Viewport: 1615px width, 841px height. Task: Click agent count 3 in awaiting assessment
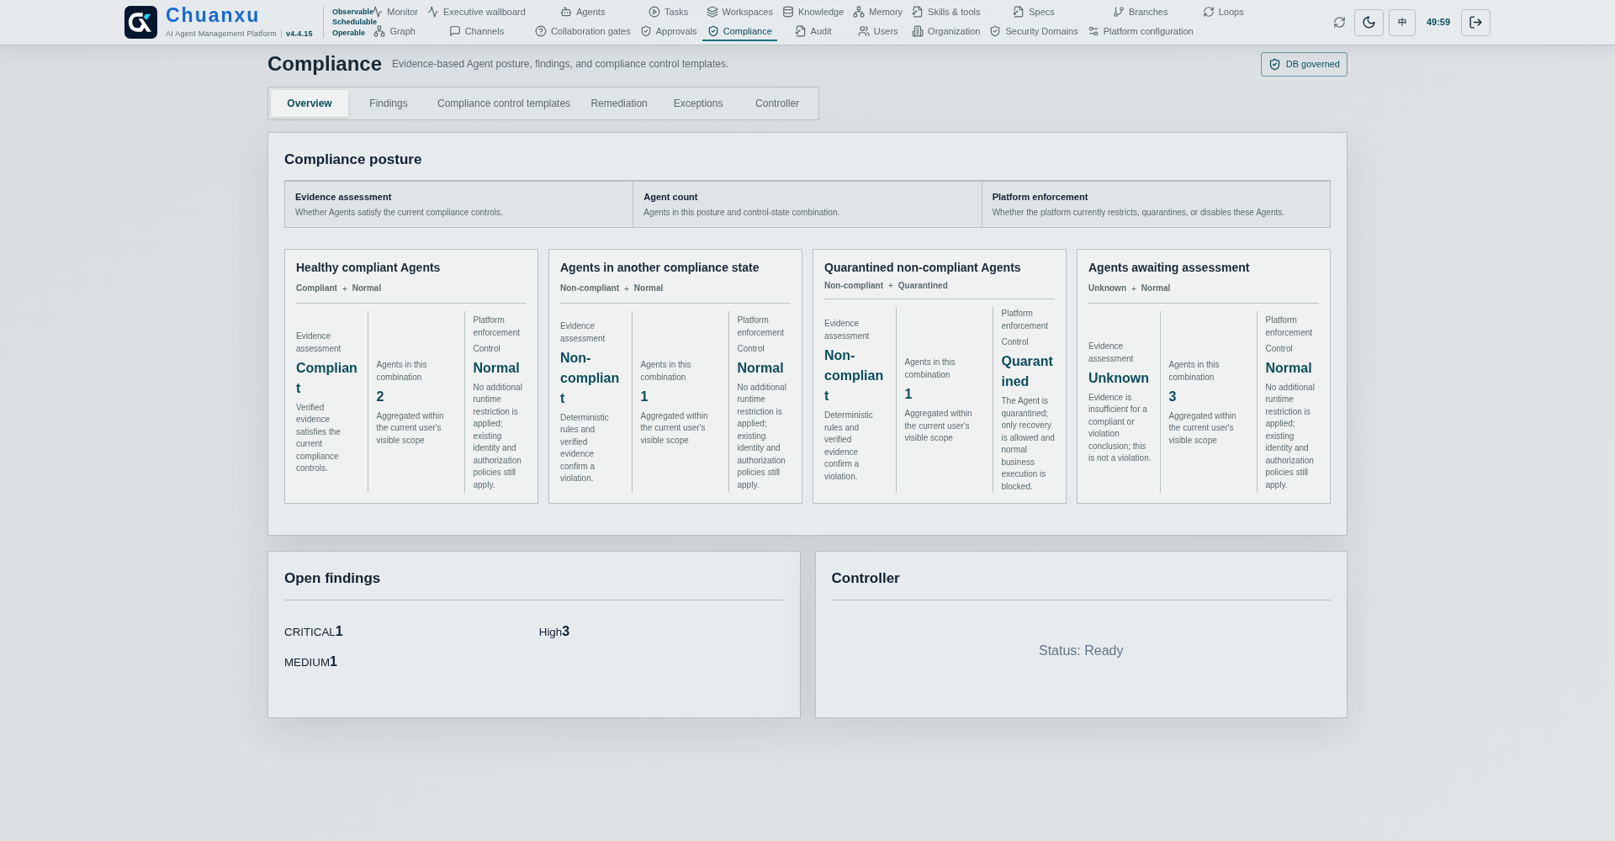pos(1173,396)
